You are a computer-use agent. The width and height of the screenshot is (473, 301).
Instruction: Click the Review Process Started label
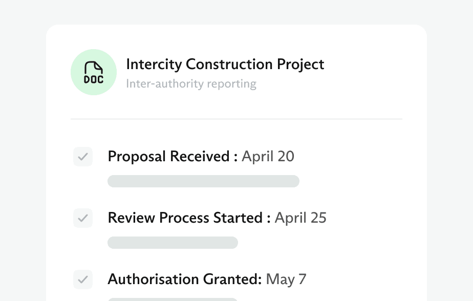click(x=185, y=218)
